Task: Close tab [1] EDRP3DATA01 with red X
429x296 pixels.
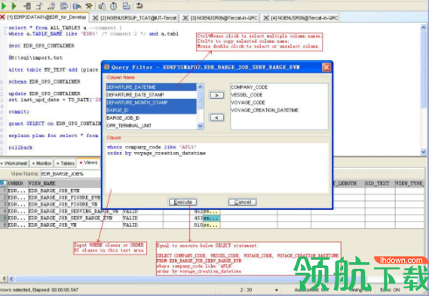Action: [2, 17]
